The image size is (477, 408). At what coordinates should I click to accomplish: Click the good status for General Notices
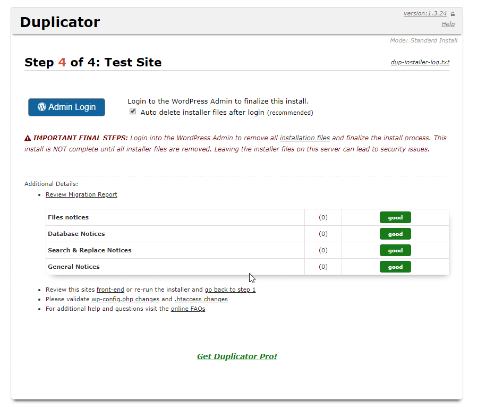coord(395,267)
